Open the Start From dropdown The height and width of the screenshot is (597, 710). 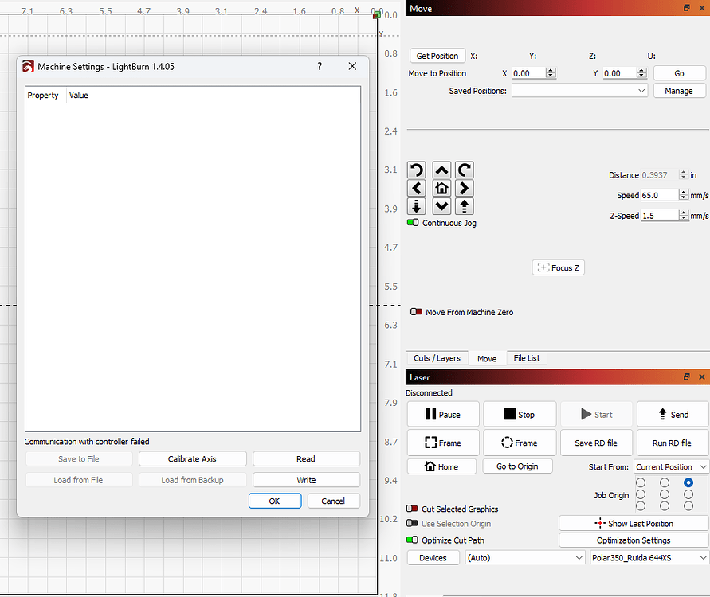pyautogui.click(x=671, y=466)
